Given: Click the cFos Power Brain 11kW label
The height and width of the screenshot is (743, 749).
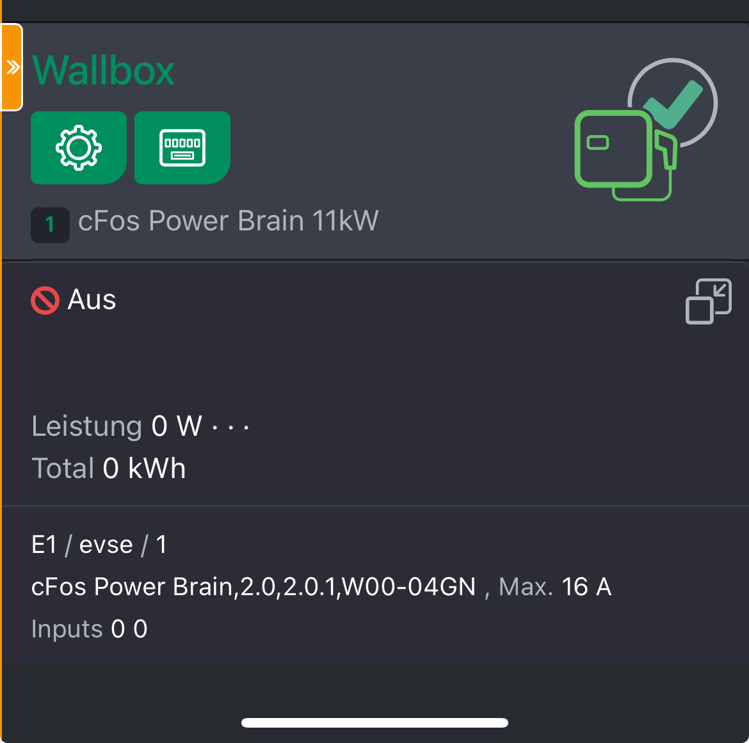Looking at the screenshot, I should tap(229, 221).
